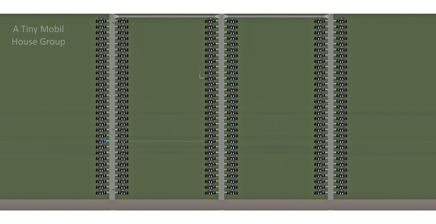Select the top-left road junction corner
Screen dimensions: 436x224
pyautogui.click(x=112, y=16)
